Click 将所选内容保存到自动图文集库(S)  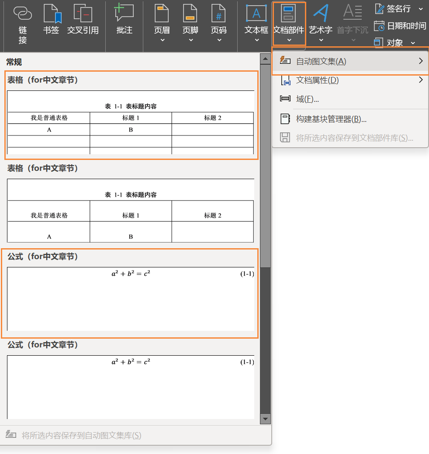(x=135, y=435)
